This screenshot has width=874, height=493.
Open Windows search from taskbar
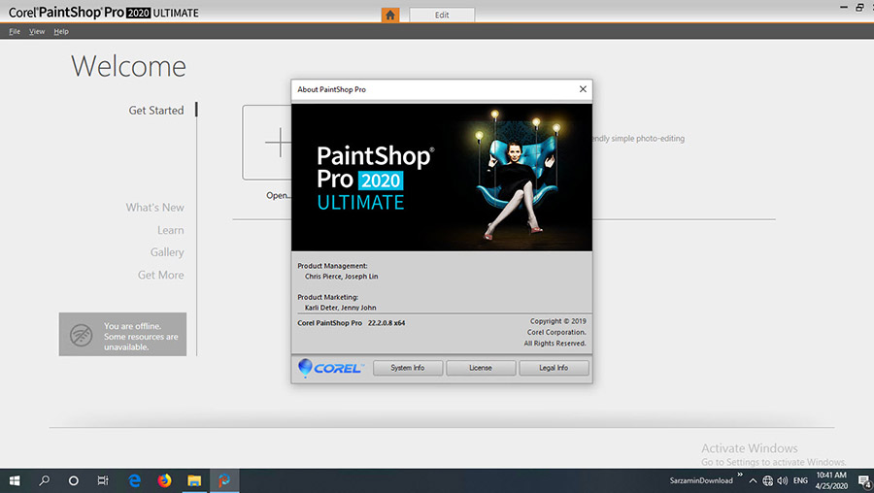44,480
